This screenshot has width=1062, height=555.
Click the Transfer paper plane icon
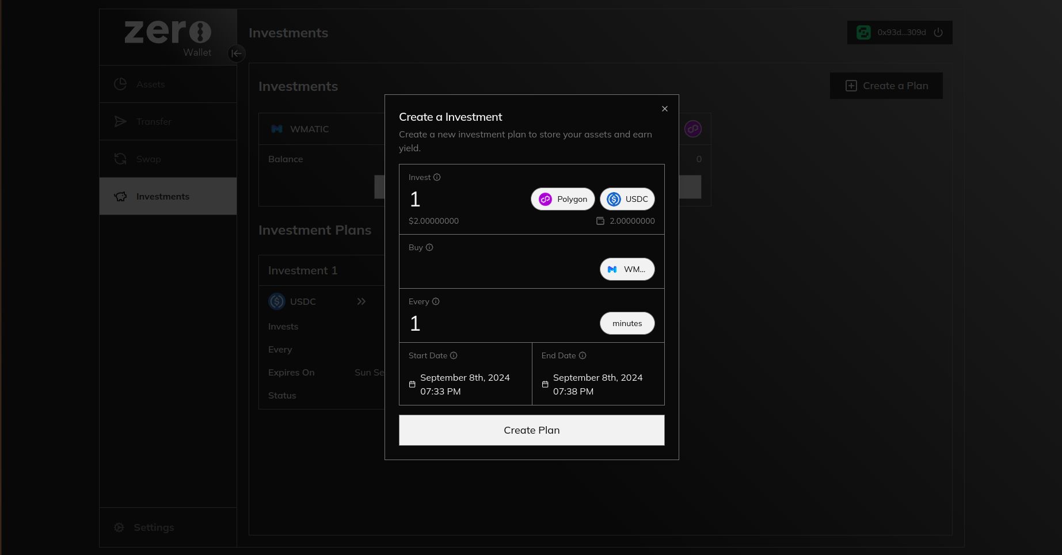pos(120,121)
